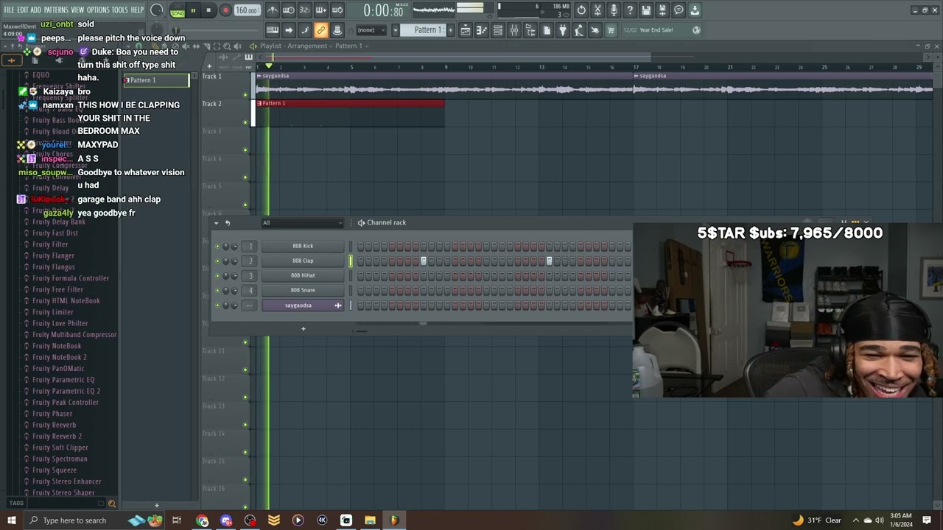The height and width of the screenshot is (530, 943).
Task: Open the channel rack All filter dropdown
Action: click(x=303, y=223)
